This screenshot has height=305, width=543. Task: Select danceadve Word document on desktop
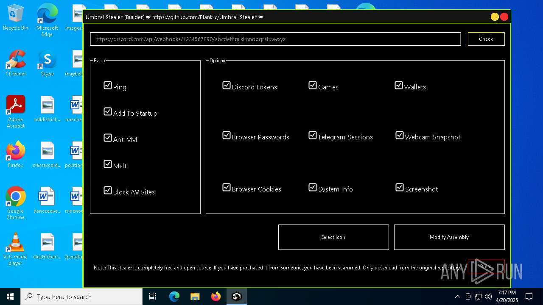(47, 200)
